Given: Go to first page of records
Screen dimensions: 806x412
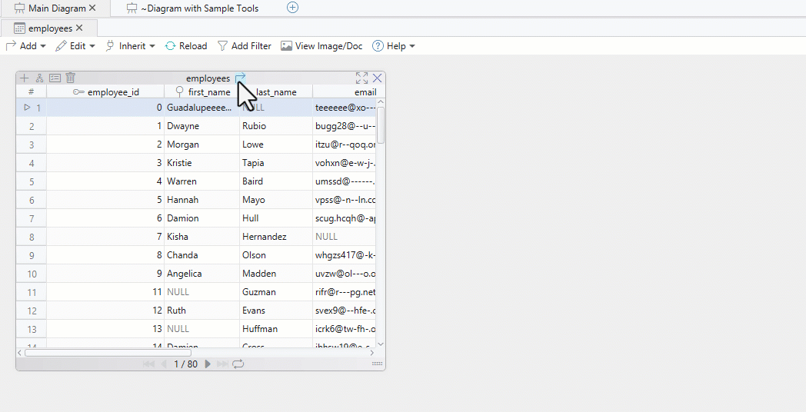Looking at the screenshot, I should coord(148,364).
